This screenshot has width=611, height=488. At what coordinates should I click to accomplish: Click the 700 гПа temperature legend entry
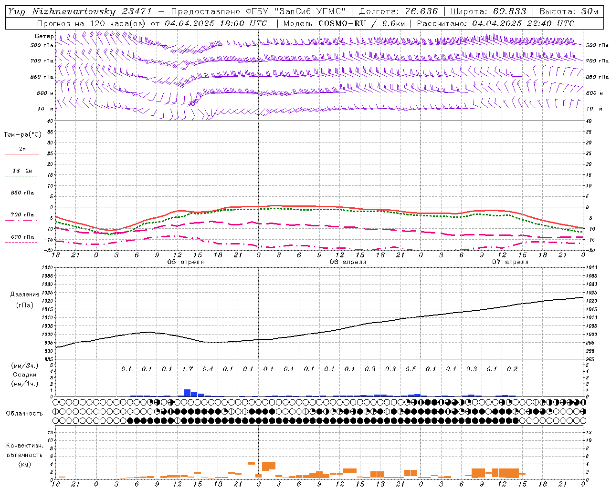click(x=22, y=215)
